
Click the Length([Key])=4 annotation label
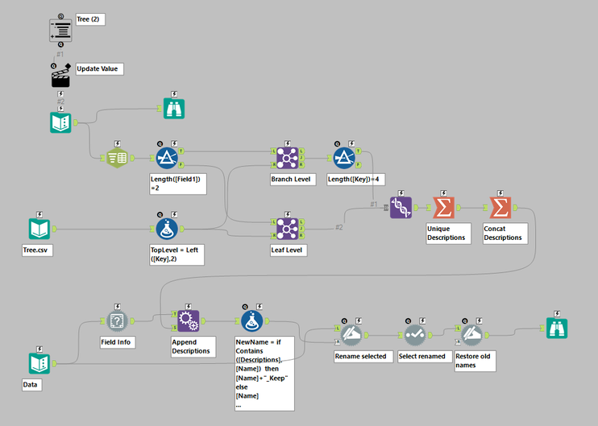(355, 180)
